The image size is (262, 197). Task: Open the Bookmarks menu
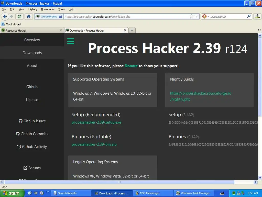click(x=48, y=9)
